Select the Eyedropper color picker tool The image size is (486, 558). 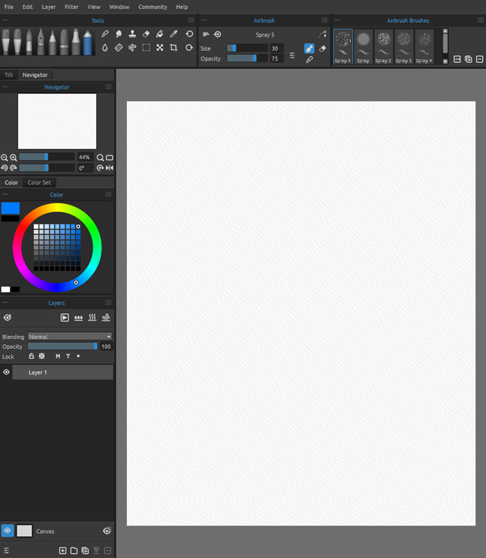pyautogui.click(x=174, y=34)
